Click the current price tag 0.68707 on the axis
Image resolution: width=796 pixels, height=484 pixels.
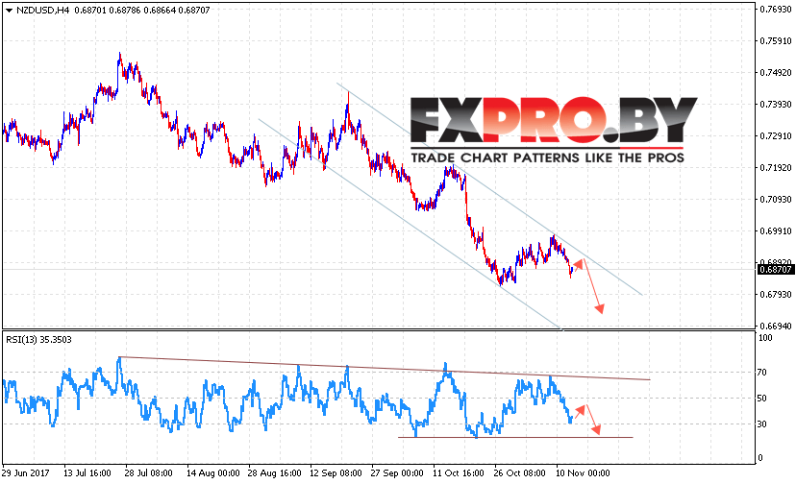[x=776, y=270]
